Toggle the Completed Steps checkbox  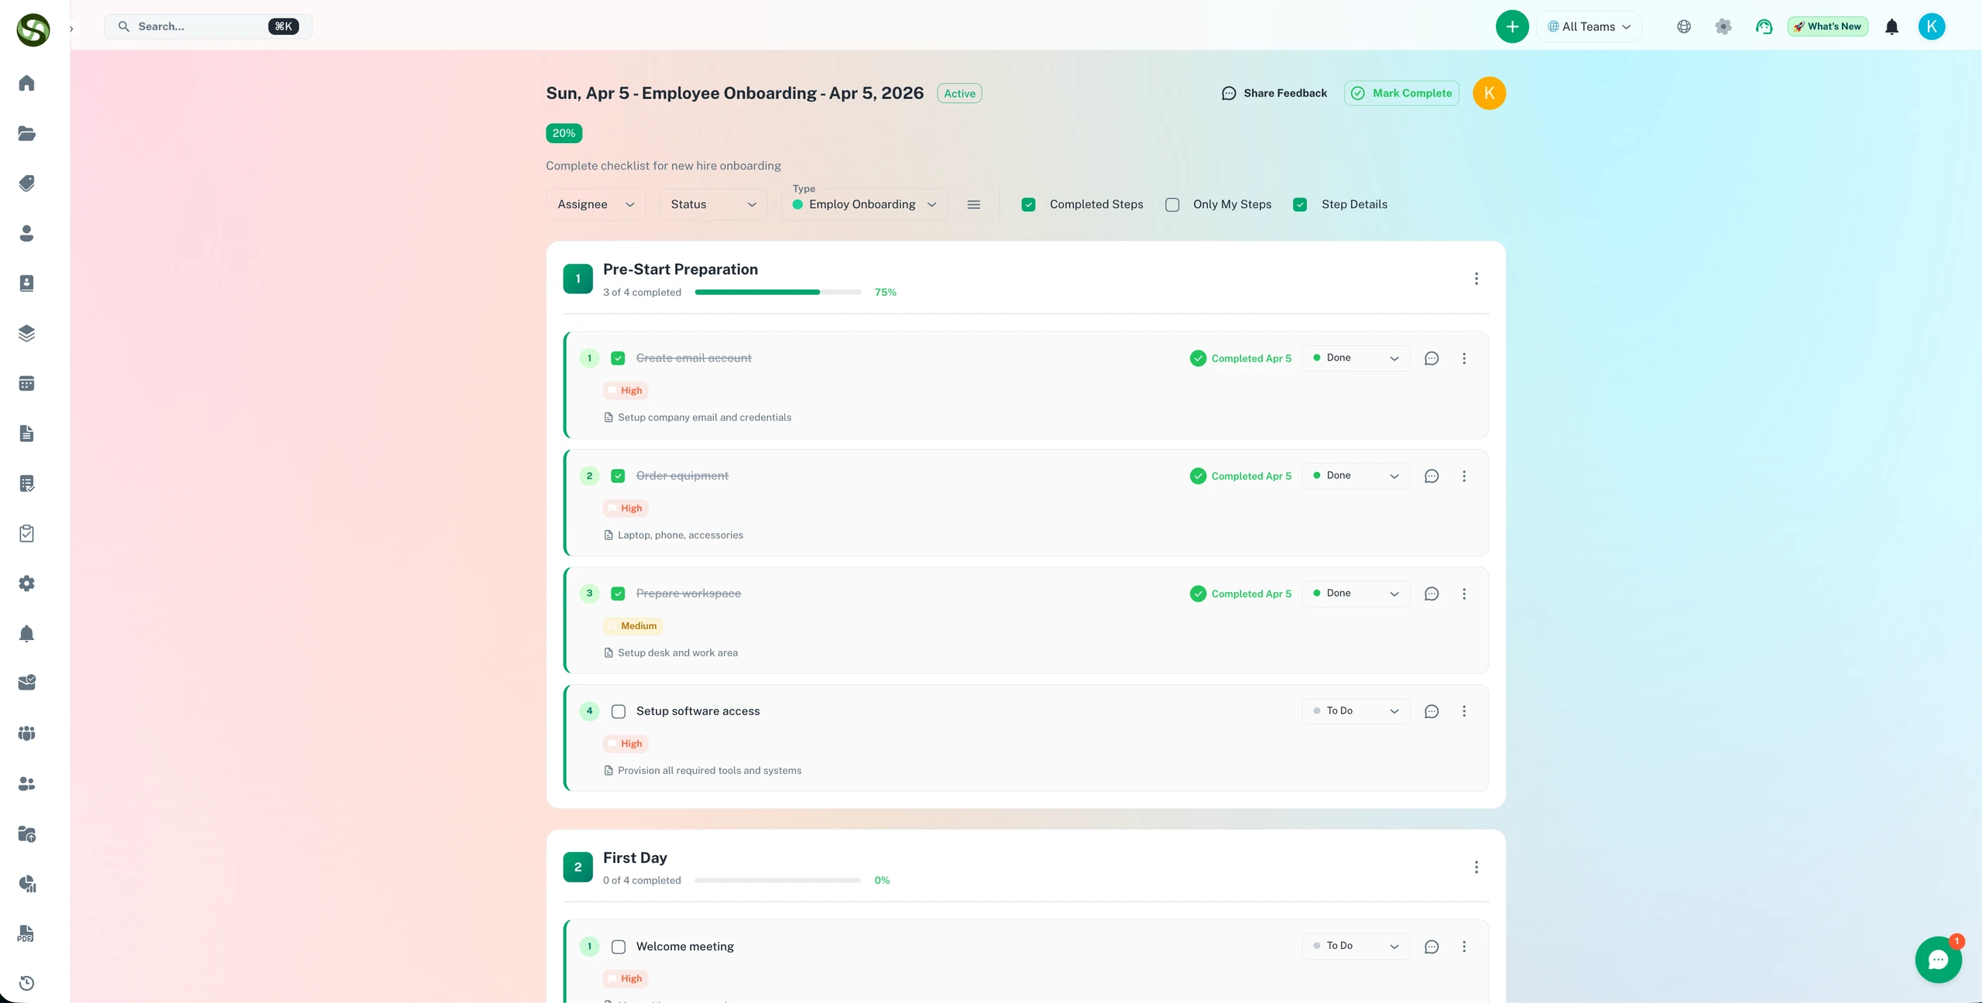pos(1028,204)
